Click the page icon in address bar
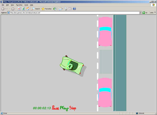The height and width of the screenshot is (115, 157). click(x=9, y=13)
